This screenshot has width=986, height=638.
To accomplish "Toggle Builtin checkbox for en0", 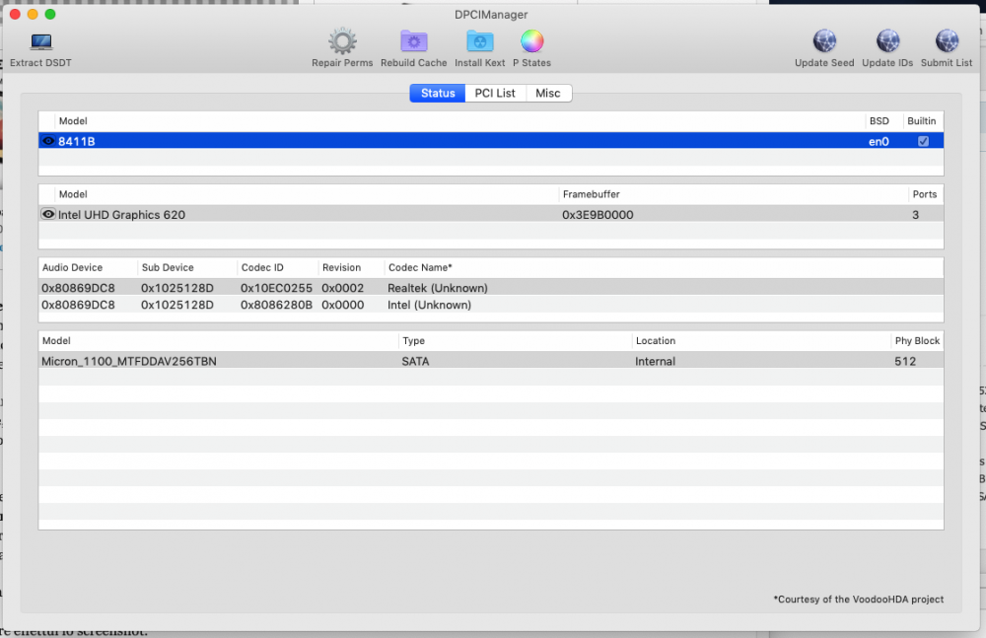I will point(923,141).
